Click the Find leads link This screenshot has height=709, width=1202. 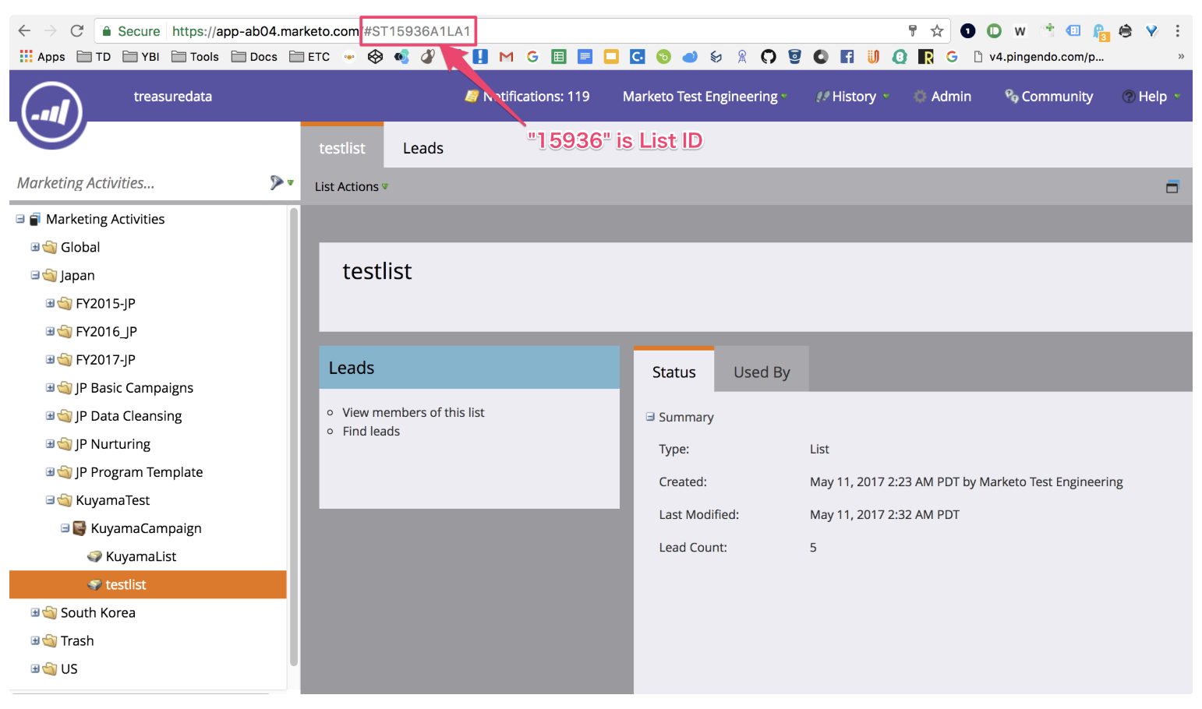point(371,431)
